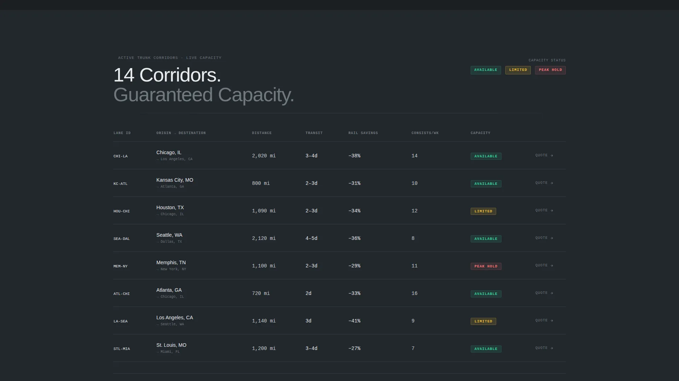Click the Limited badge in LA-SEA row

(483, 321)
